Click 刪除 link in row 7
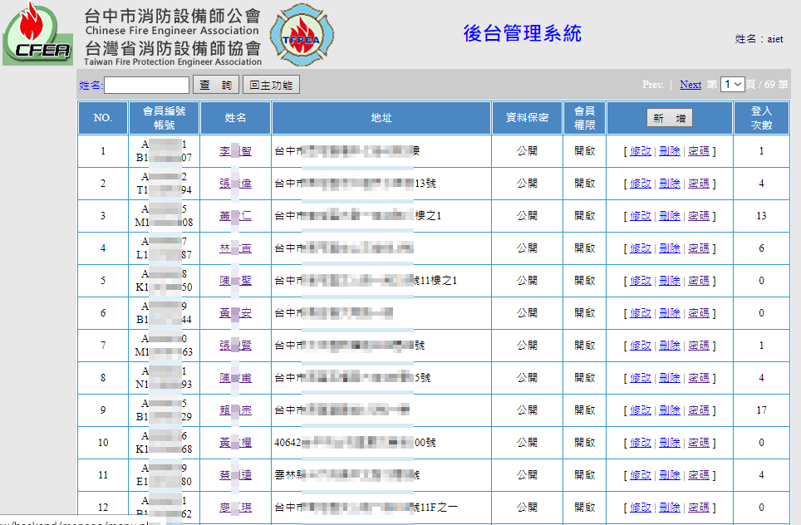 click(670, 346)
